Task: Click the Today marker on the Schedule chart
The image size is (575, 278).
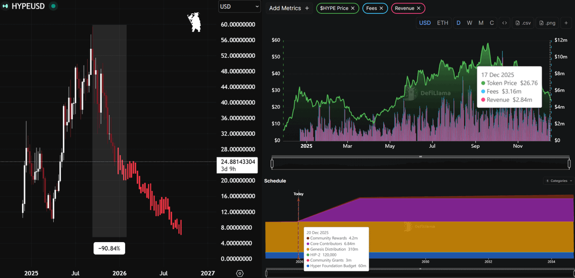Action: coord(298,194)
